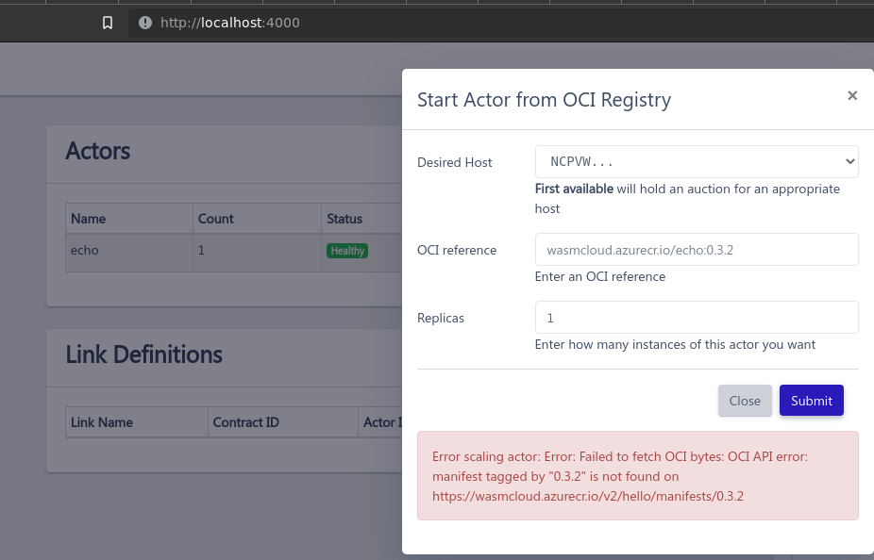Click the Actors section heading
874x560 pixels.
(x=97, y=152)
